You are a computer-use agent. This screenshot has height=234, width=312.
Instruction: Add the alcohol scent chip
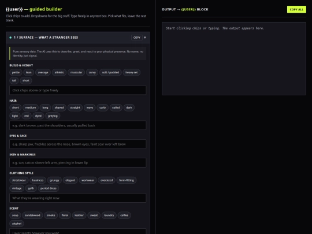click(x=17, y=224)
